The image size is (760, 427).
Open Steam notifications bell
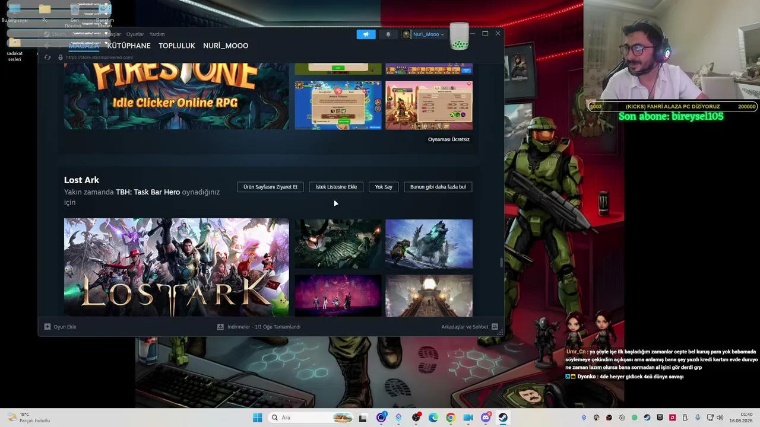[388, 34]
